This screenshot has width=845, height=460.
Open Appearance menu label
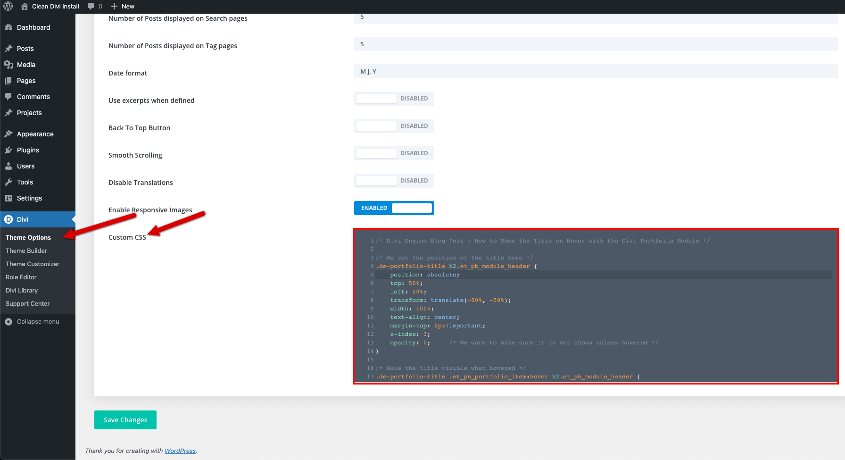click(x=35, y=134)
